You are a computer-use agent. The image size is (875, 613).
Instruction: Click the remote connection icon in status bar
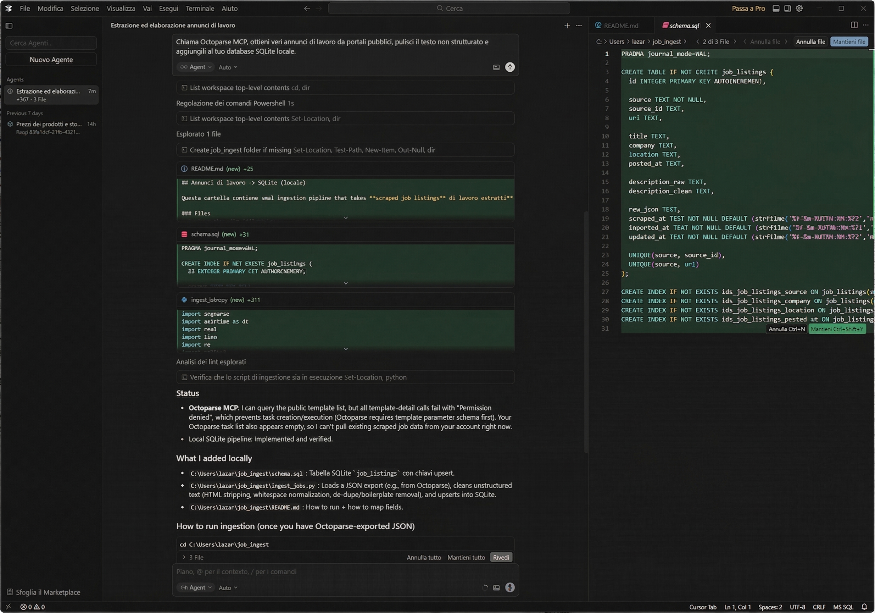[x=9, y=607]
